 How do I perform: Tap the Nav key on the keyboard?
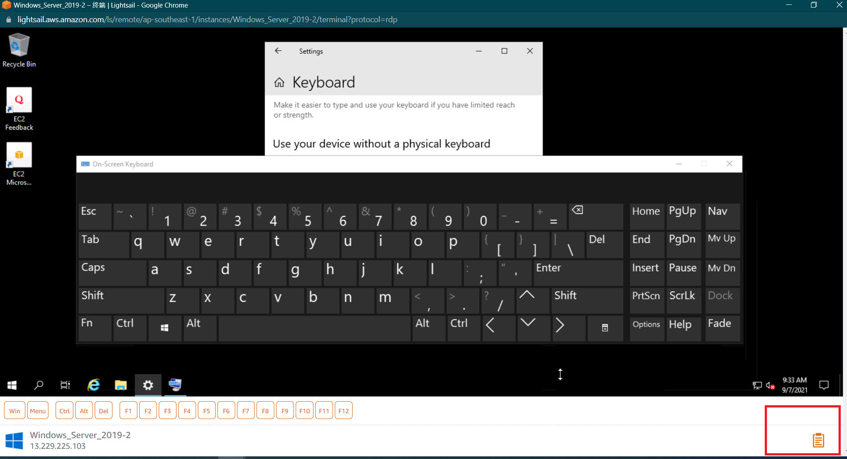pyautogui.click(x=722, y=216)
